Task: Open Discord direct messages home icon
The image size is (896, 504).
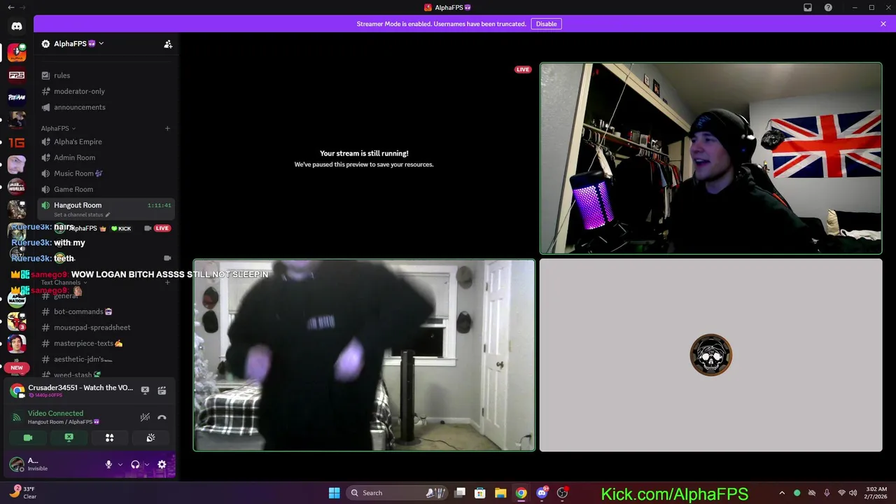Action: coord(17,26)
